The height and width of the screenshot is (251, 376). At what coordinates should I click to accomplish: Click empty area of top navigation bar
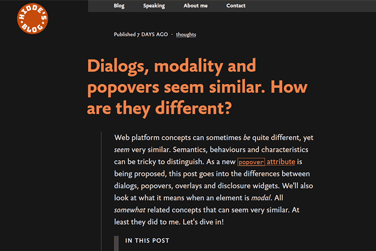[x=311, y=6]
